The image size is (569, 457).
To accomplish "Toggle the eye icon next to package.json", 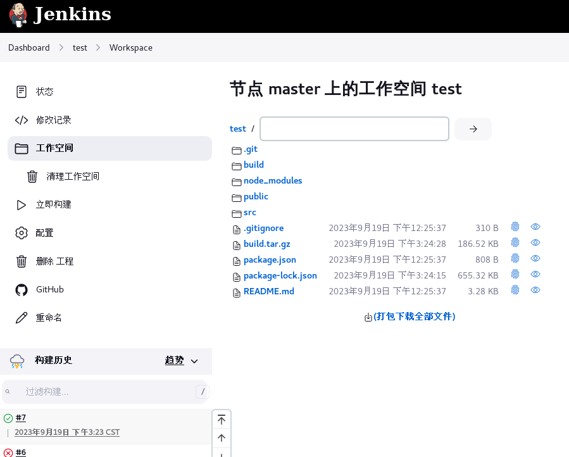I will tap(535, 258).
